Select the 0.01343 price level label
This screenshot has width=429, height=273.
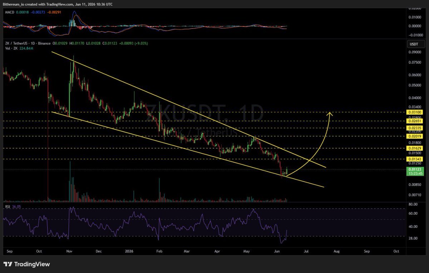tap(415, 159)
